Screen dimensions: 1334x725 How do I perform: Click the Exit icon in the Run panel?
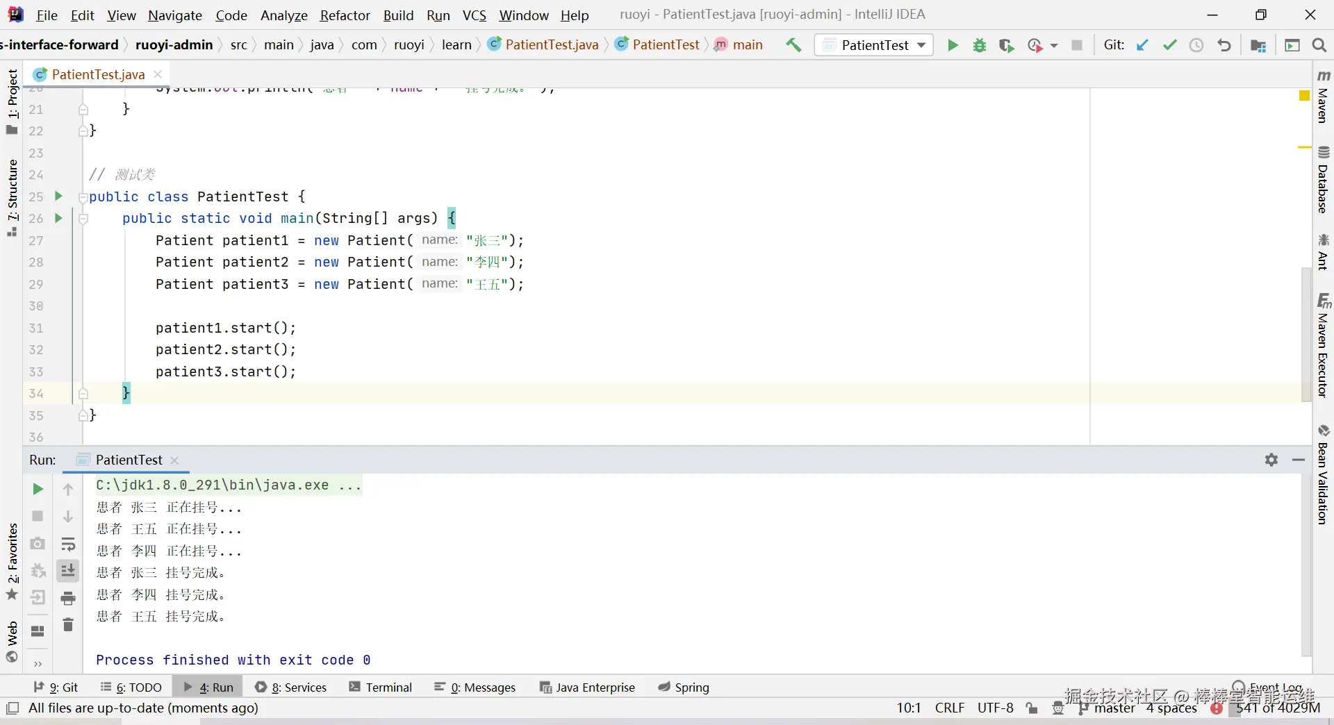[x=38, y=597]
